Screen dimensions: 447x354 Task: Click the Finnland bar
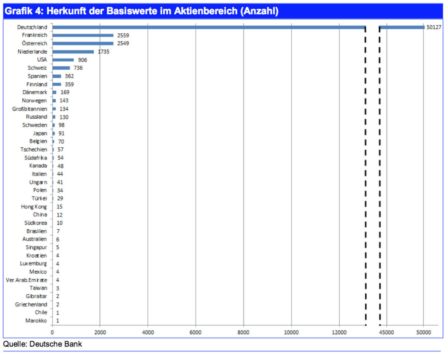[57, 84]
